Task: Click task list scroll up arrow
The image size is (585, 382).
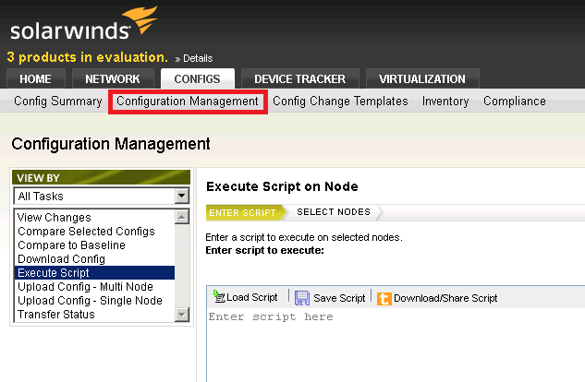Action: pyautogui.click(x=182, y=217)
